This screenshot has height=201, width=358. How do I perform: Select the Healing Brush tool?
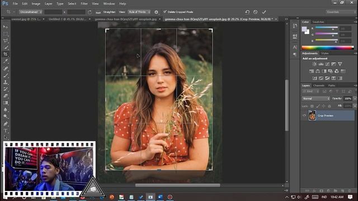[6, 68]
